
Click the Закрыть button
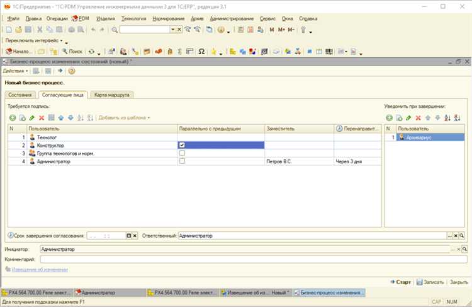(x=459, y=282)
